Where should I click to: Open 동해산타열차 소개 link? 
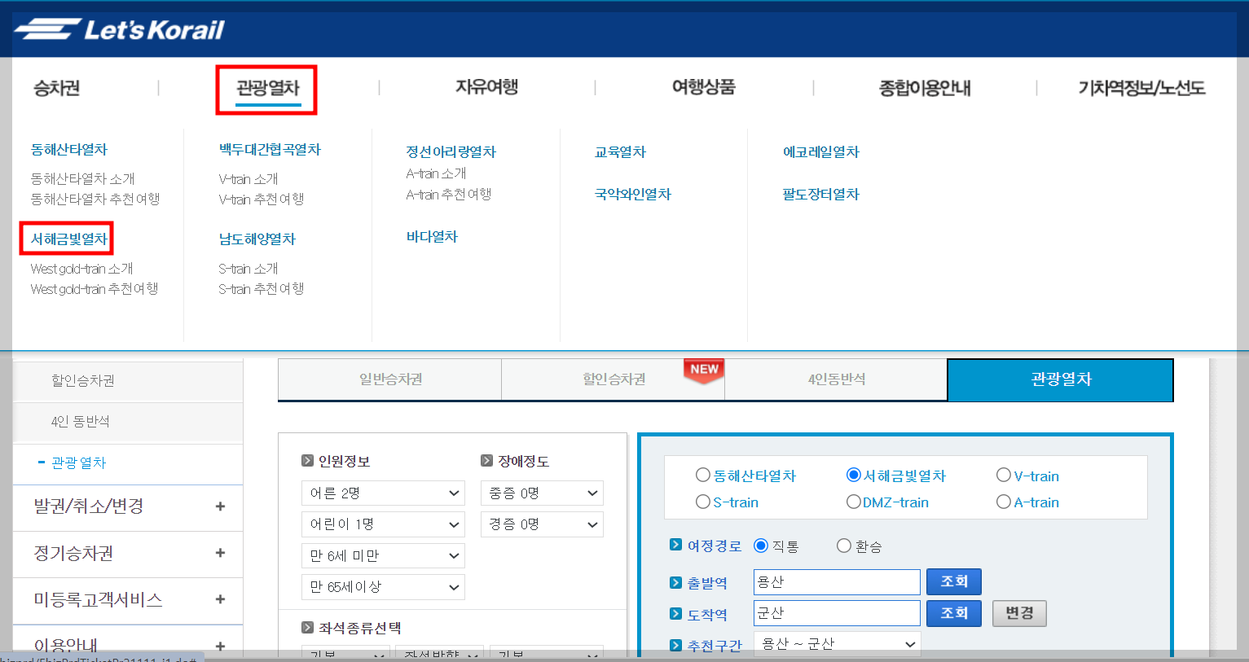(82, 178)
